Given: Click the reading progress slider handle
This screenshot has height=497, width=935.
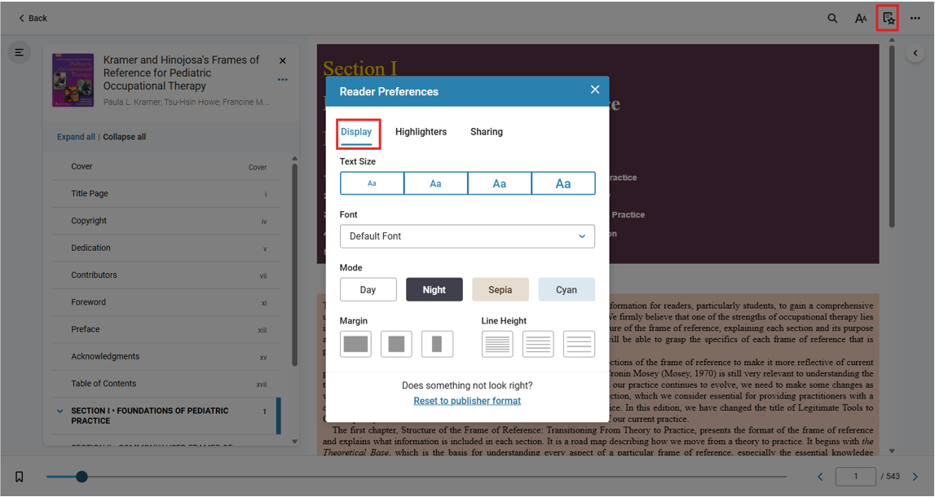Looking at the screenshot, I should pos(82,477).
